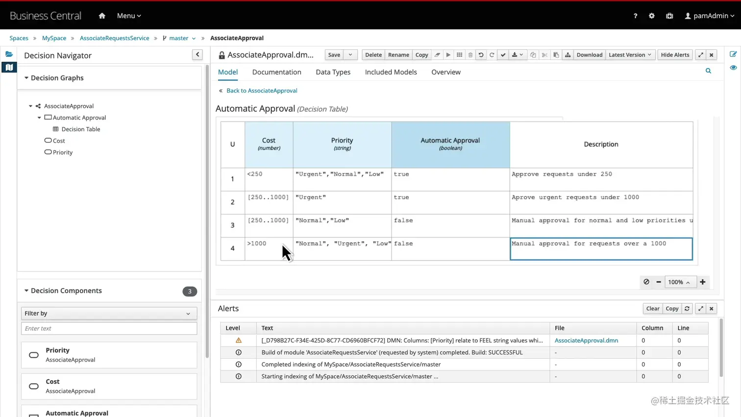This screenshot has width=741, height=417.
Task: Follow the Back to AssociateApproval link
Action: point(262,91)
